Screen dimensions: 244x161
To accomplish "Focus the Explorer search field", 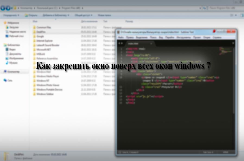I will pos(225,8).
